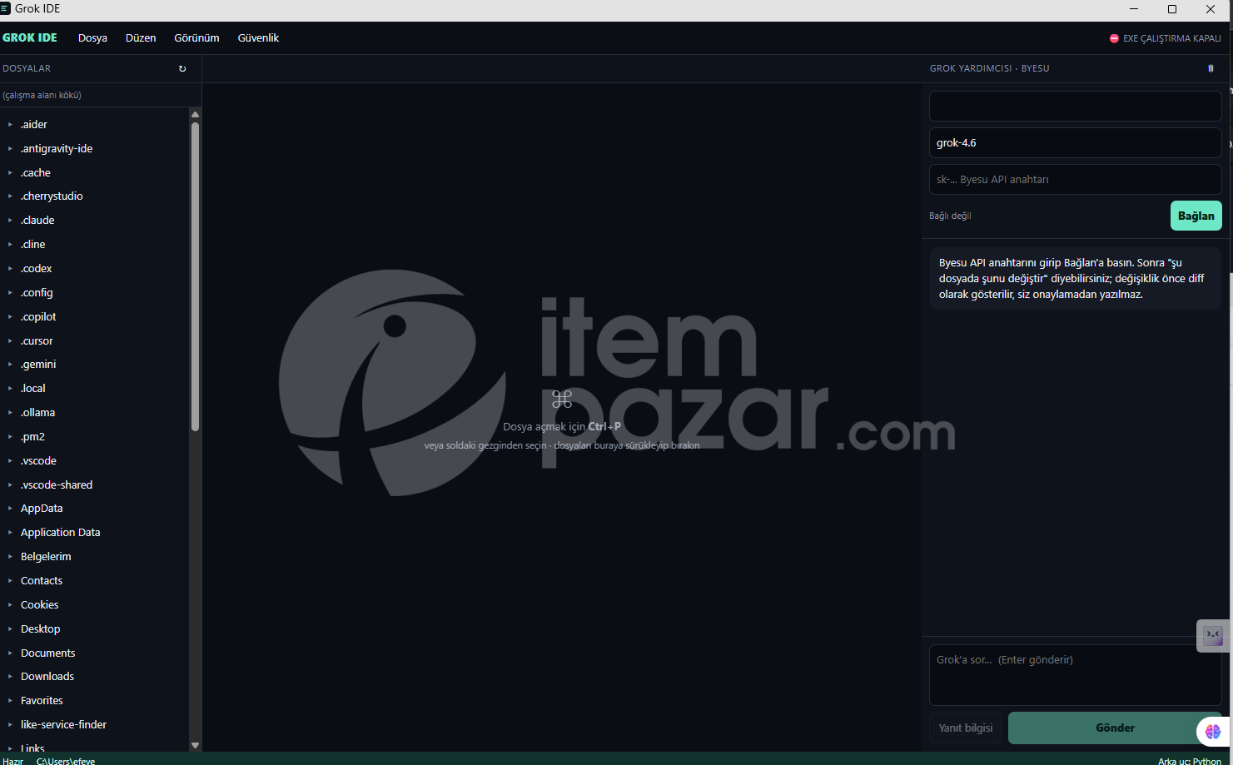
Task: Open the floating face-icon widget
Action: pos(1213,635)
